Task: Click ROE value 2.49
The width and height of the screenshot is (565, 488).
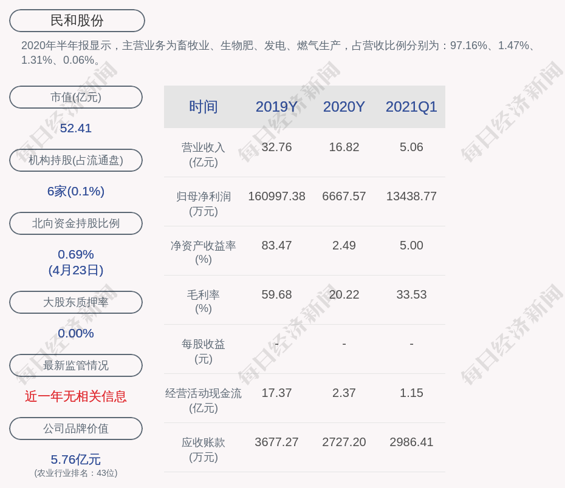Action: [344, 245]
